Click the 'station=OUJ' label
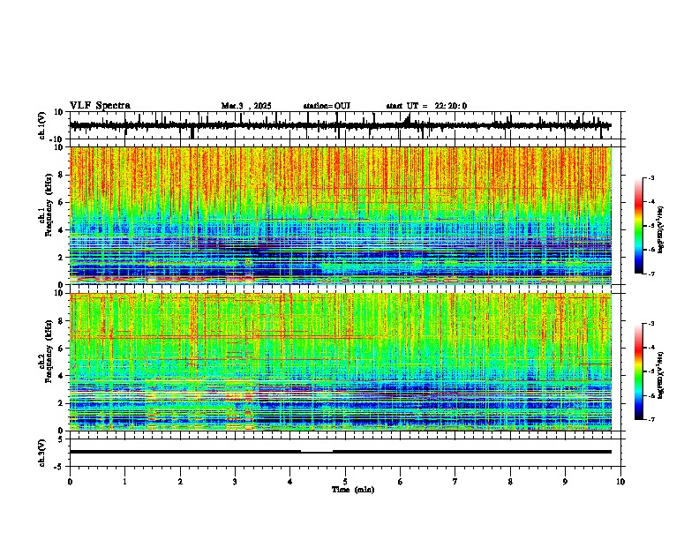Viewport: 699px width, 540px height. pos(327,106)
